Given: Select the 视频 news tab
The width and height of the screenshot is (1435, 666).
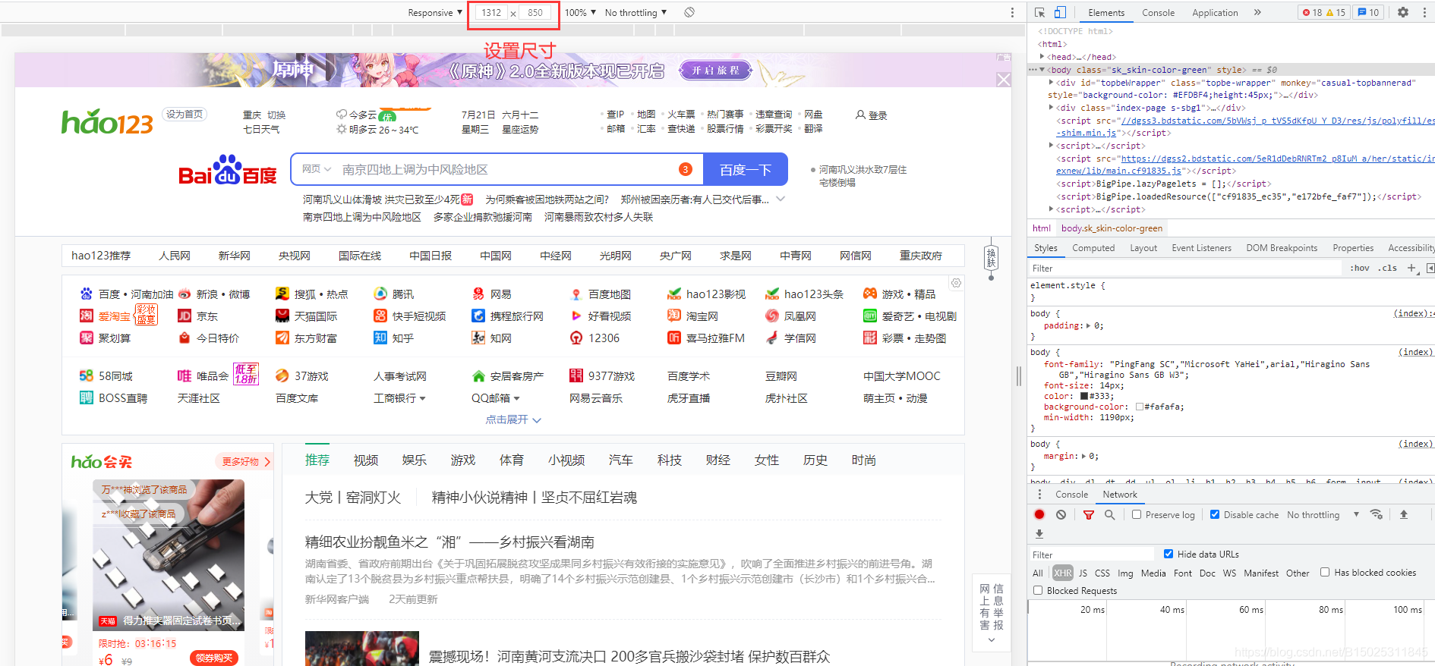Looking at the screenshot, I should [366, 460].
